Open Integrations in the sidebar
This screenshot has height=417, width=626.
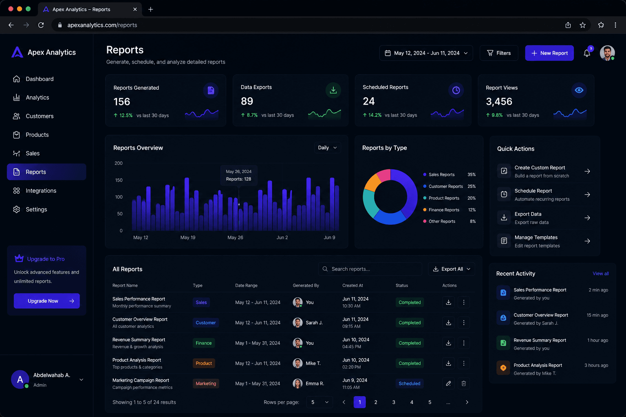pyautogui.click(x=46, y=191)
